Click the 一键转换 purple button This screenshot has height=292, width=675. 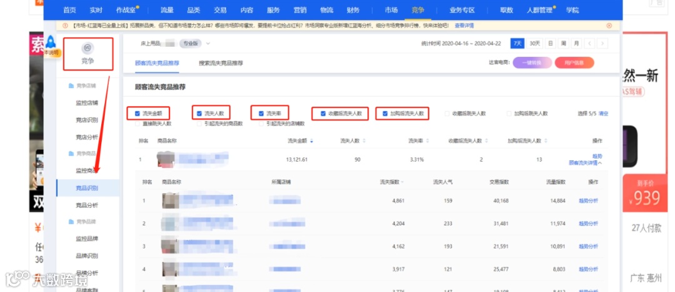click(532, 63)
